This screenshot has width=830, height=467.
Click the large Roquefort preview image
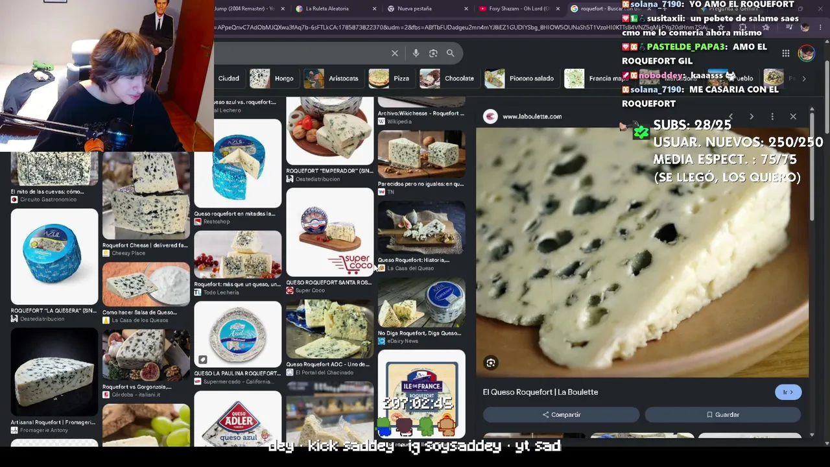click(643, 252)
